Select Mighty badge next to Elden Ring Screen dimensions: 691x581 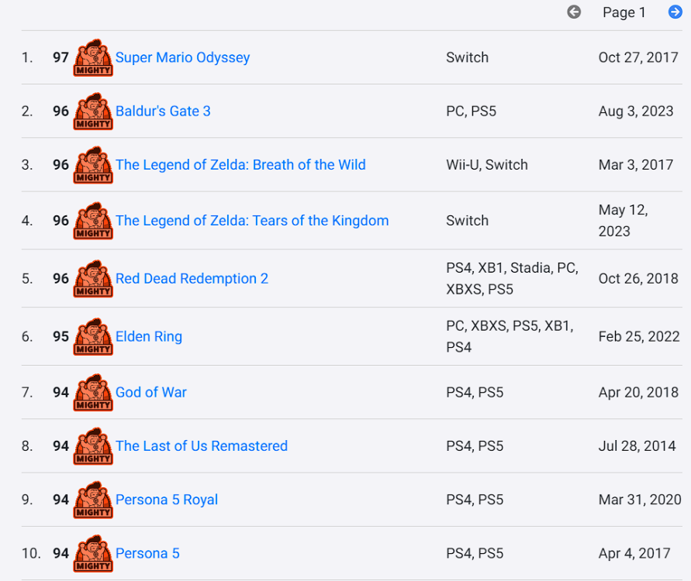point(93,336)
